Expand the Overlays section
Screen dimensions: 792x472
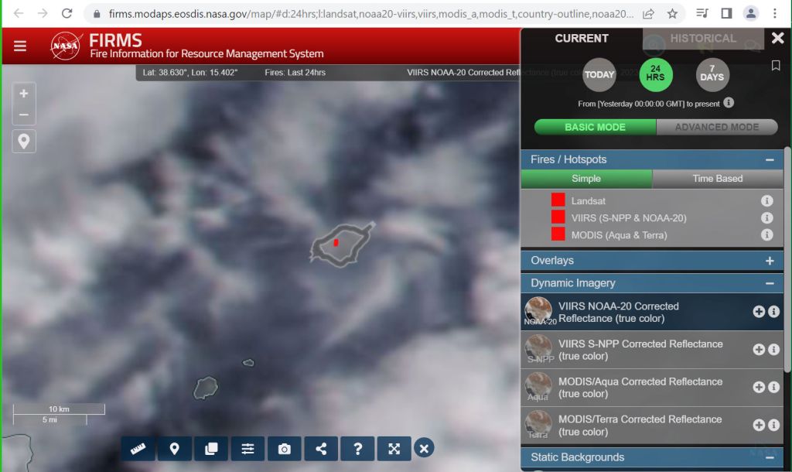pos(769,261)
